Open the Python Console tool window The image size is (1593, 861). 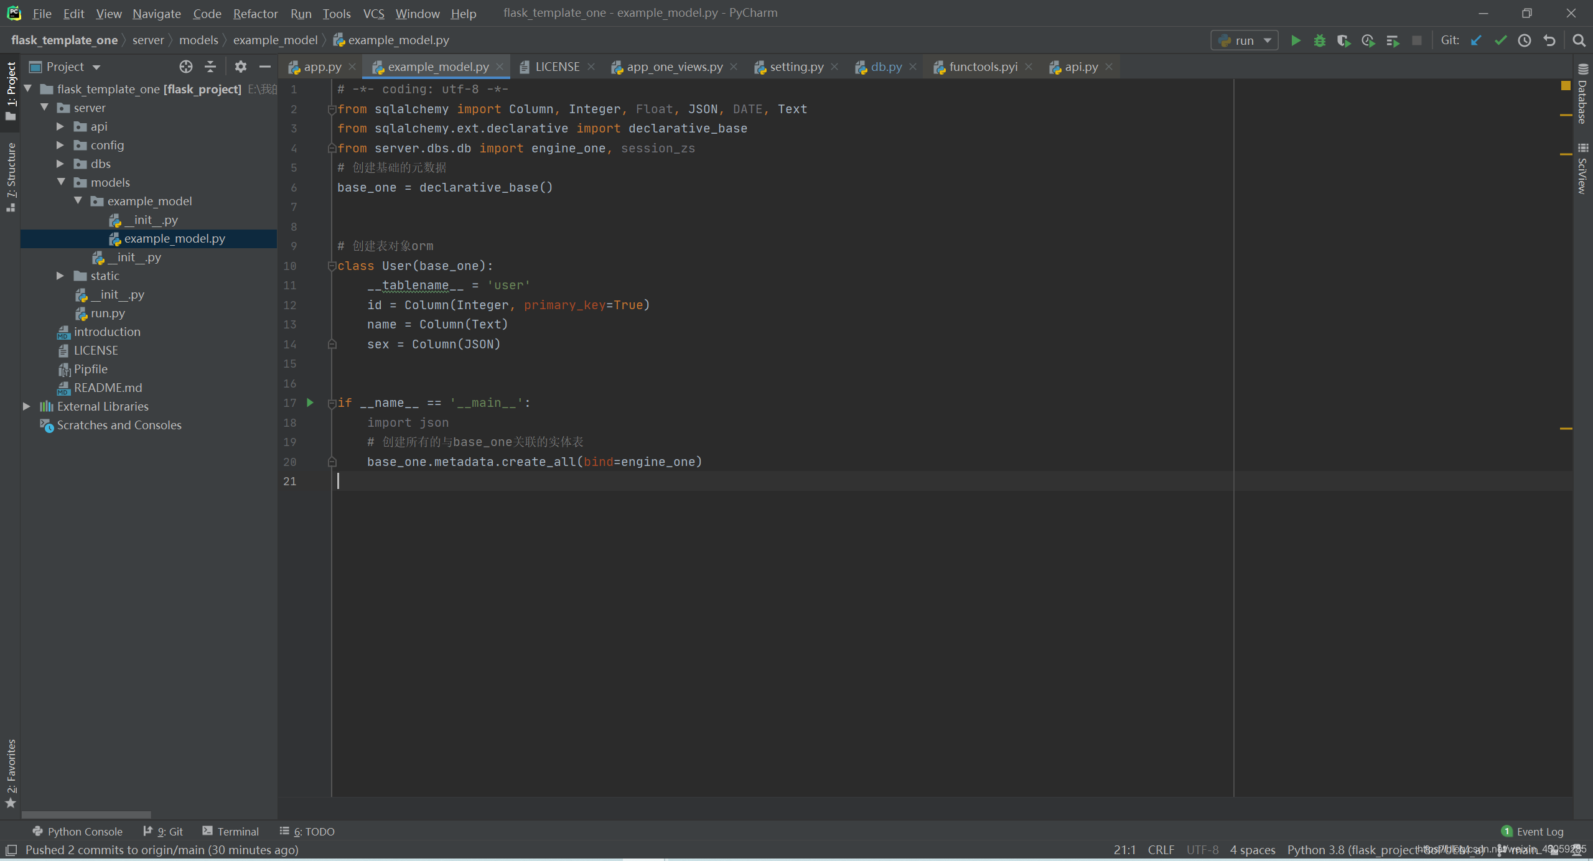pos(77,831)
